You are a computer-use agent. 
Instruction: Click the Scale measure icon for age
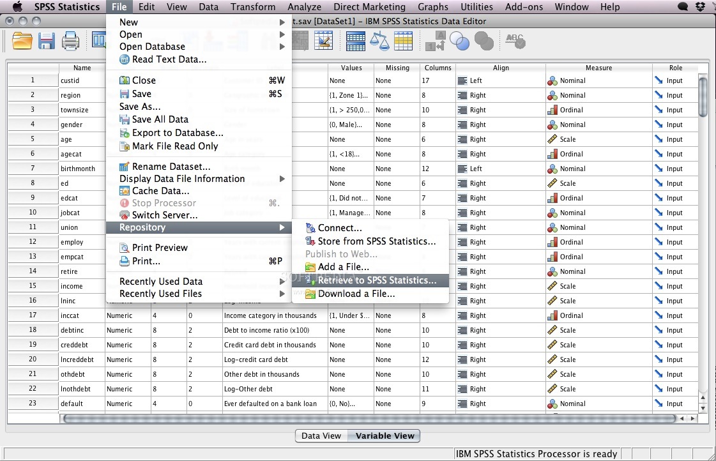click(552, 139)
